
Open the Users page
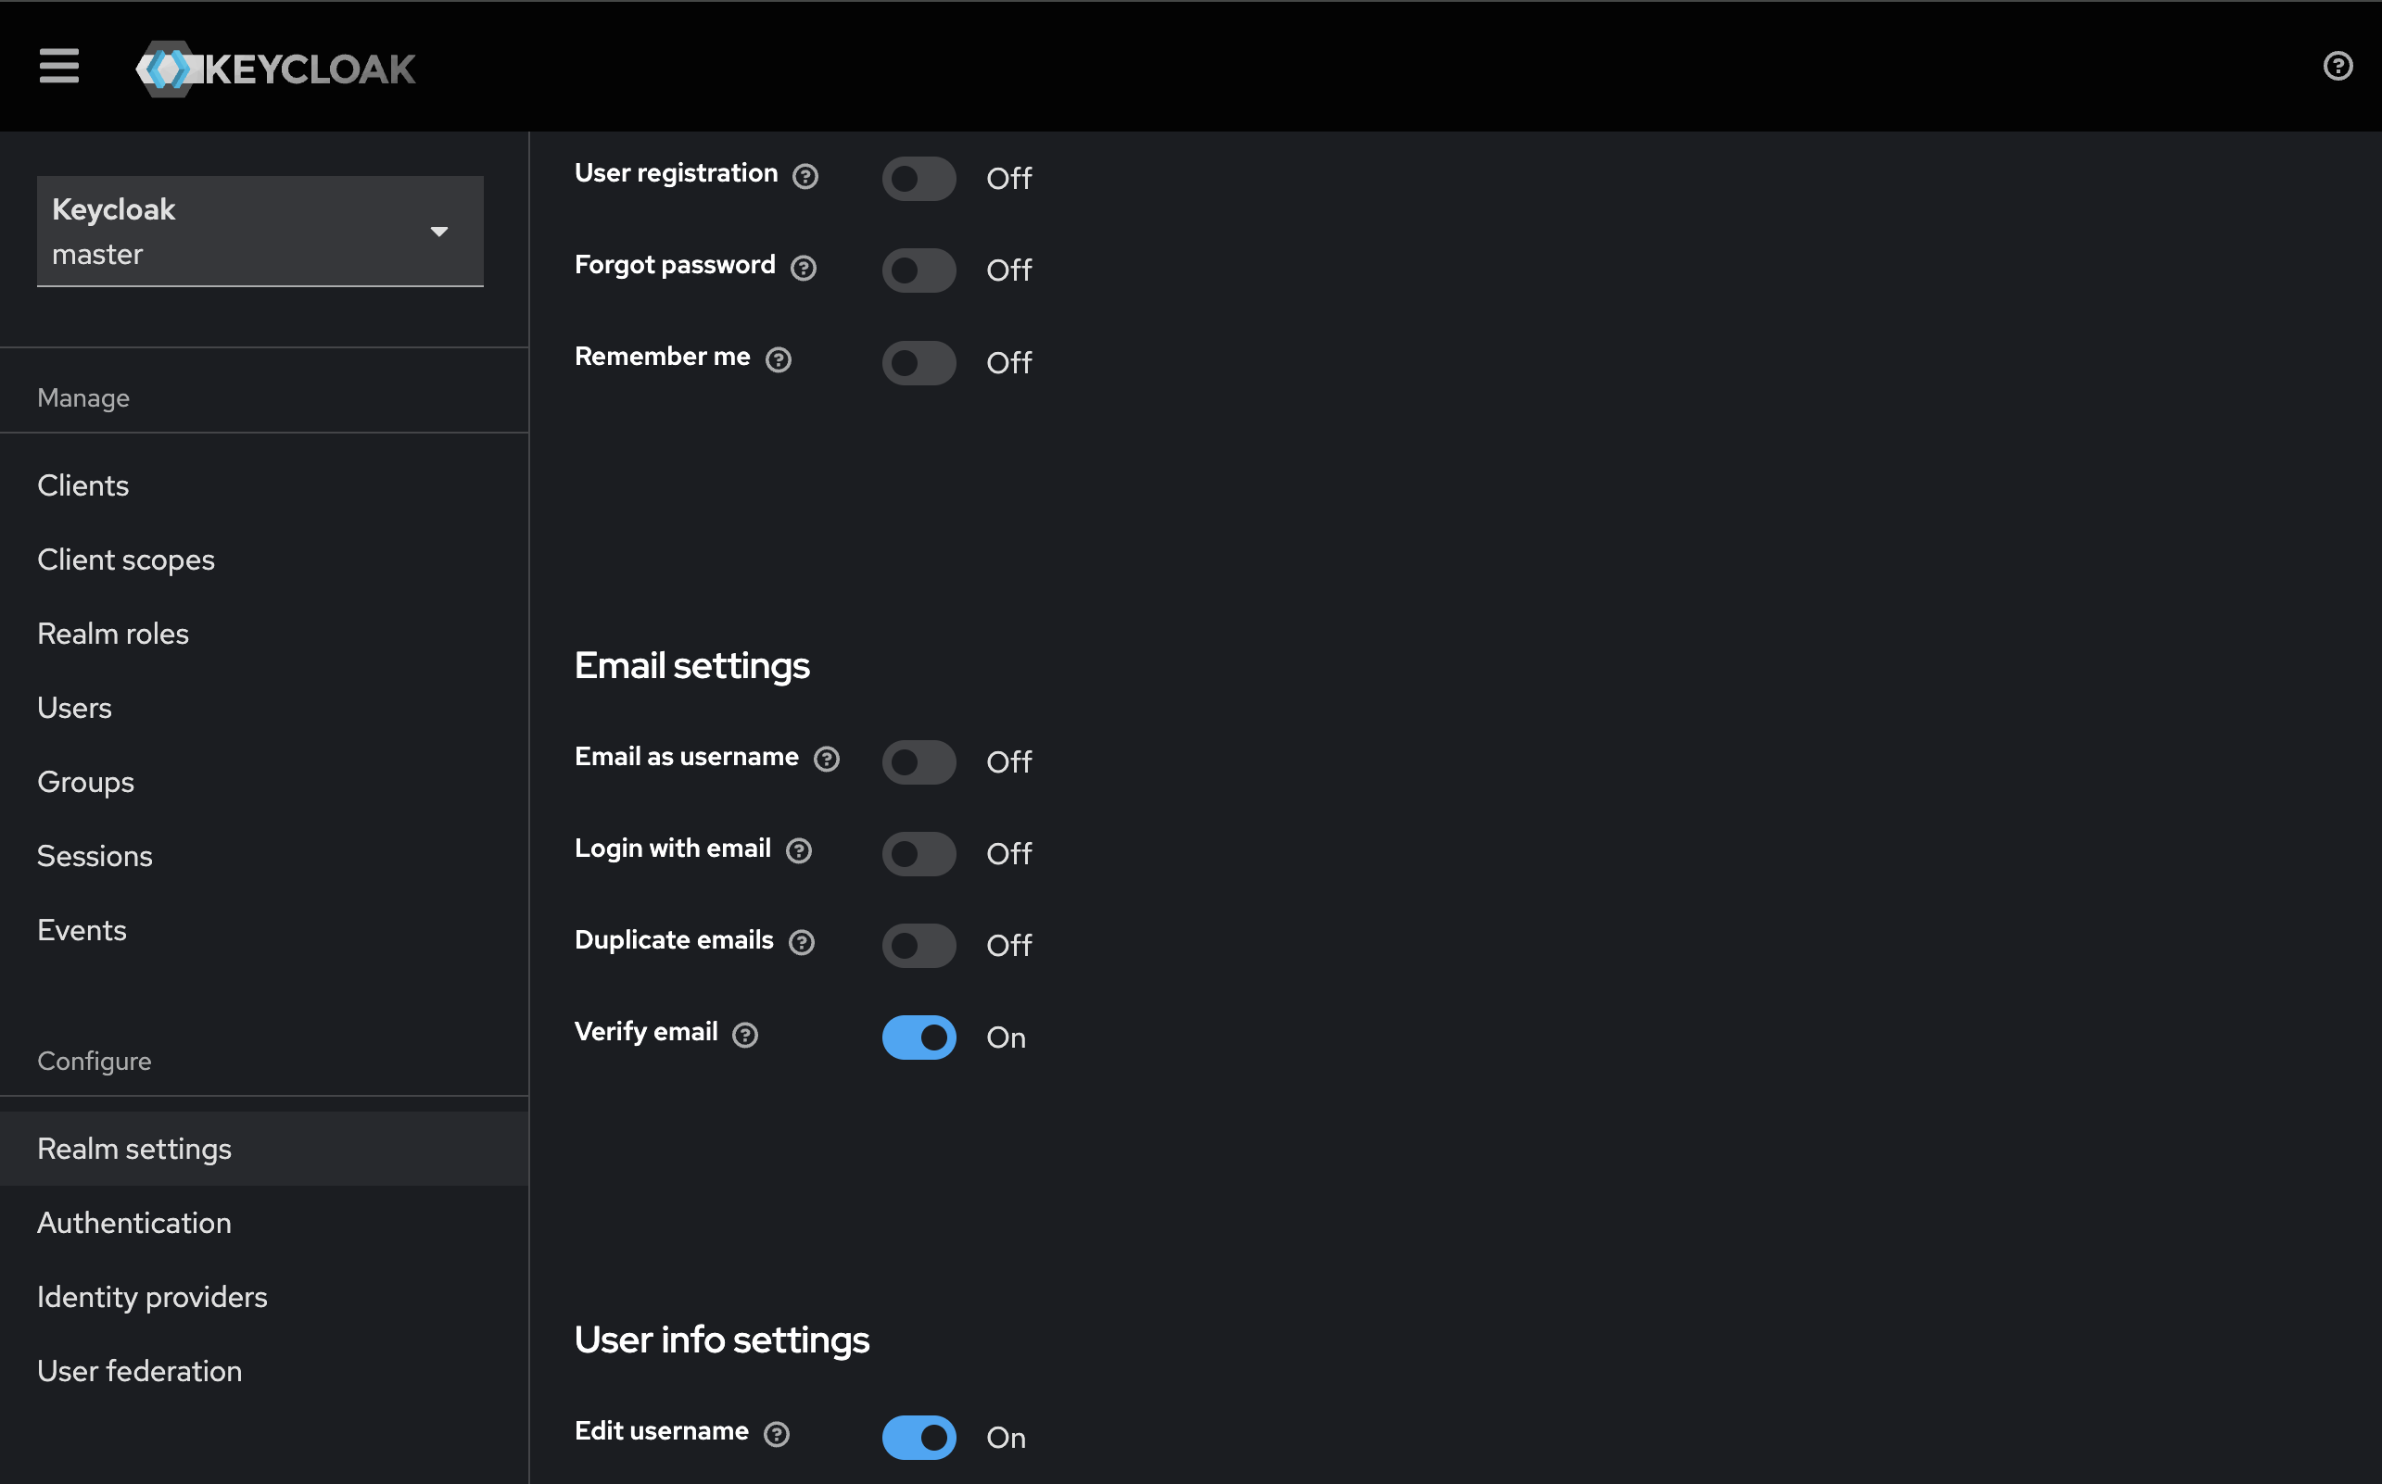(x=75, y=708)
